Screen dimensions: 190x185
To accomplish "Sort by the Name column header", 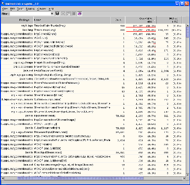I will (x=72, y=20).
